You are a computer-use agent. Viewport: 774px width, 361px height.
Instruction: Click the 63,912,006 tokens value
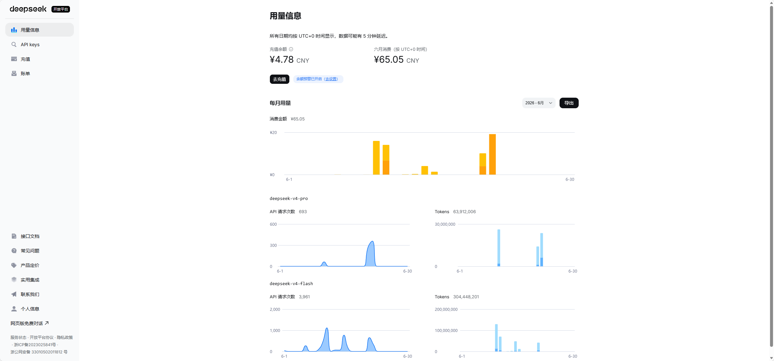coord(465,212)
